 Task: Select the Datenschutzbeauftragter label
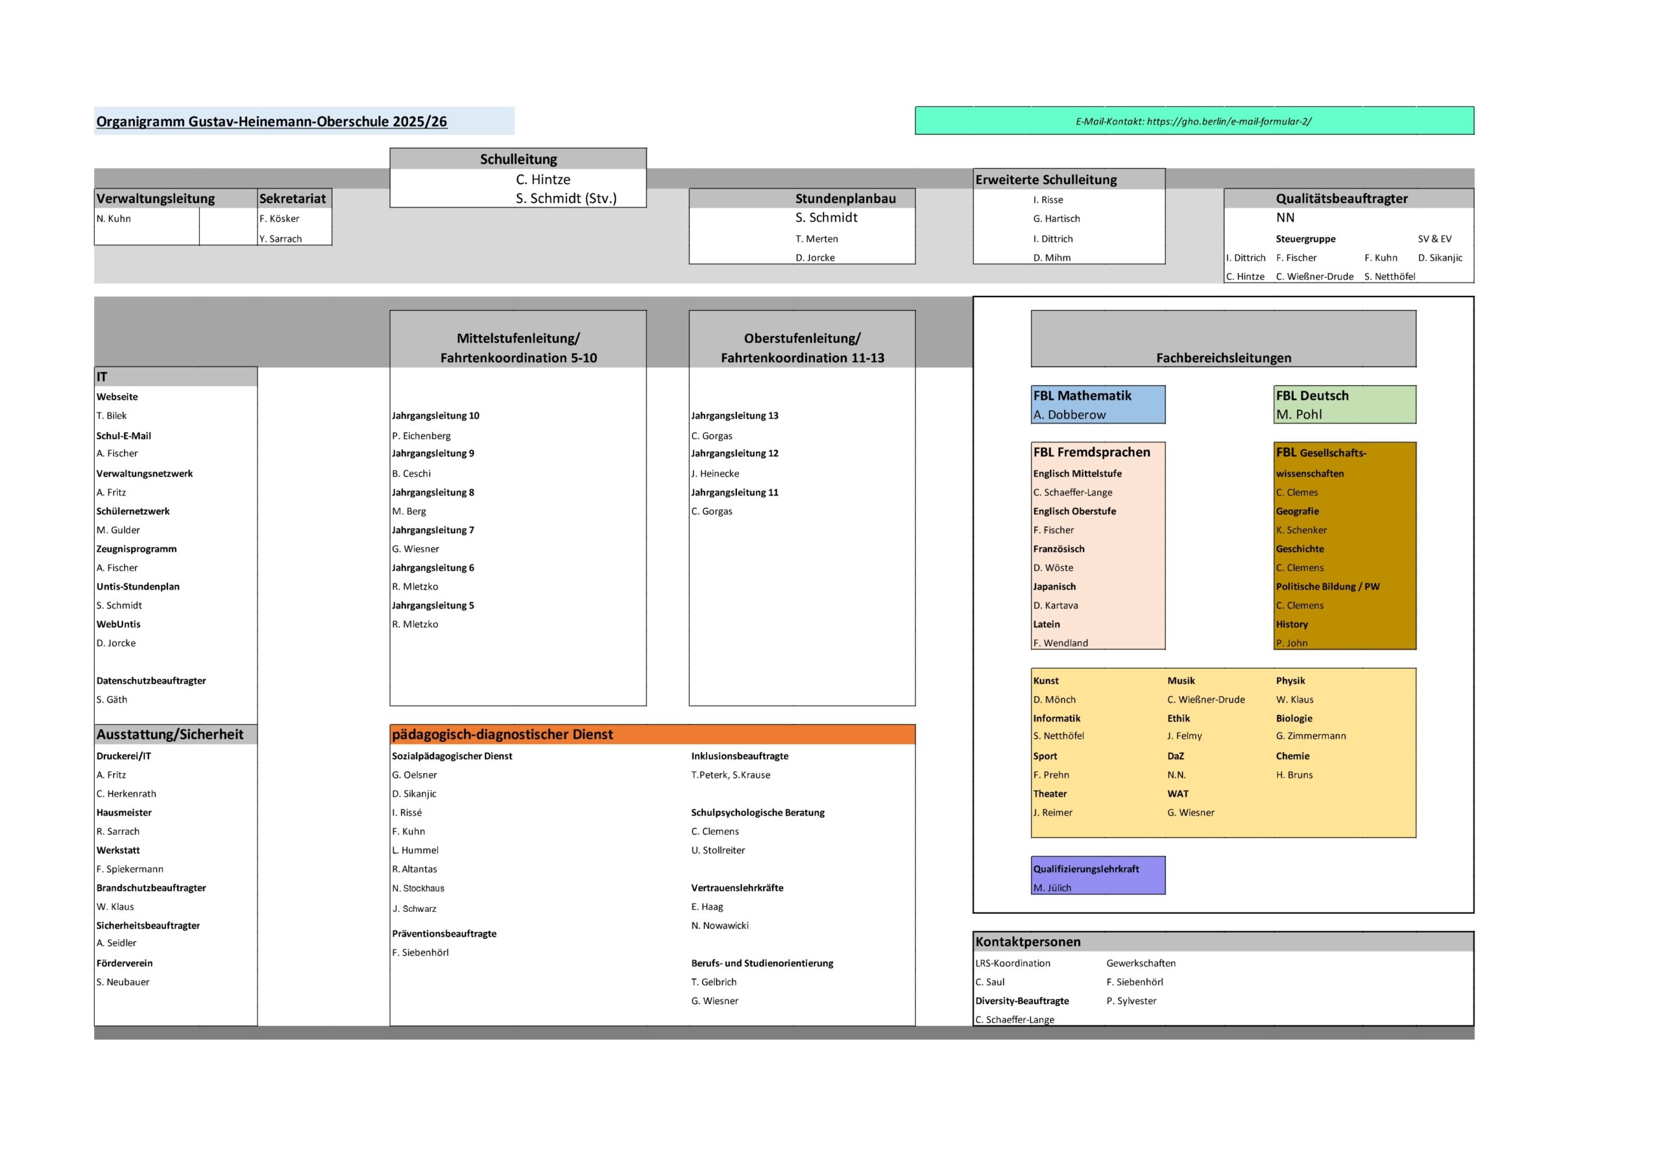click(151, 680)
